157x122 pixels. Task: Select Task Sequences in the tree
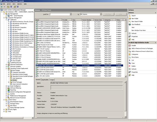coord(17,78)
